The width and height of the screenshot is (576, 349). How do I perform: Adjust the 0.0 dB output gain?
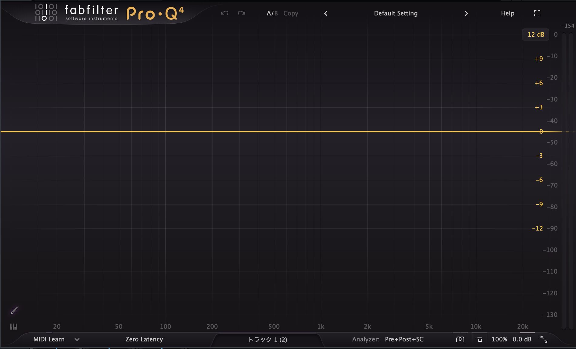tap(522, 339)
